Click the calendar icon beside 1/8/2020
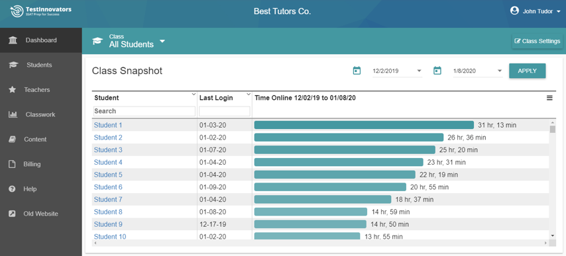The height and width of the screenshot is (256, 566). point(437,71)
